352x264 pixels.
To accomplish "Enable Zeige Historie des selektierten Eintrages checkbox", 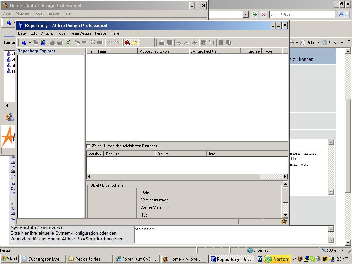I will pyautogui.click(x=88, y=146).
